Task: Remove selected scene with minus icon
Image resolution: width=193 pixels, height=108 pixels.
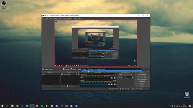Action: [46, 86]
